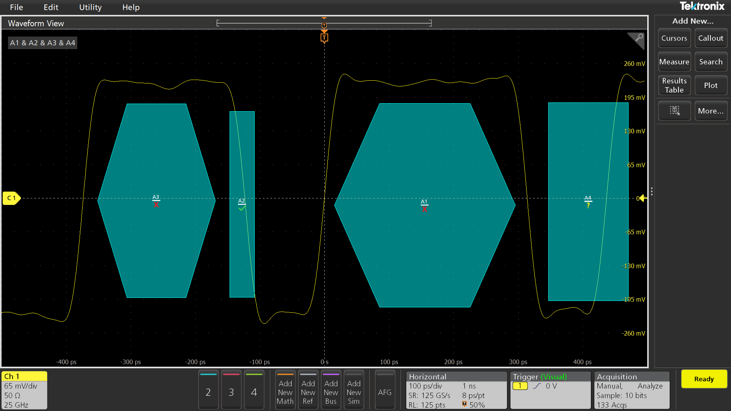Viewport: 731px width, 411px height.
Task: Click the Cursors button
Action: 674,38
